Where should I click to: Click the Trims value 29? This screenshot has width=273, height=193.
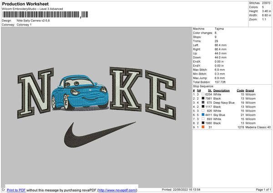click(216, 41)
